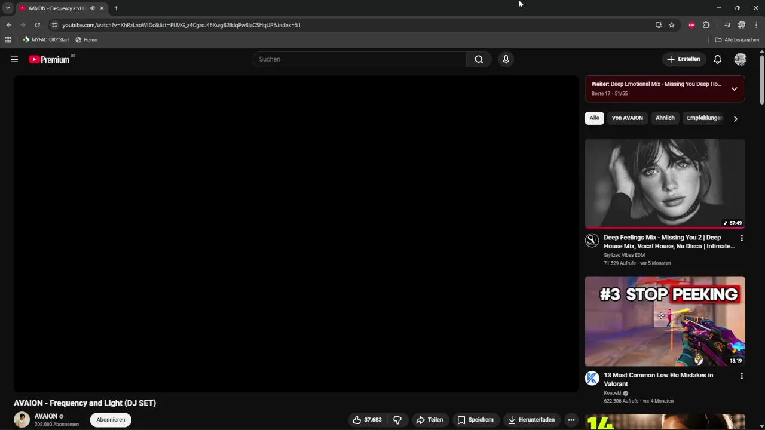The height and width of the screenshot is (430, 765).
Task: Select the 'Alle' filter chip
Action: tap(594, 118)
